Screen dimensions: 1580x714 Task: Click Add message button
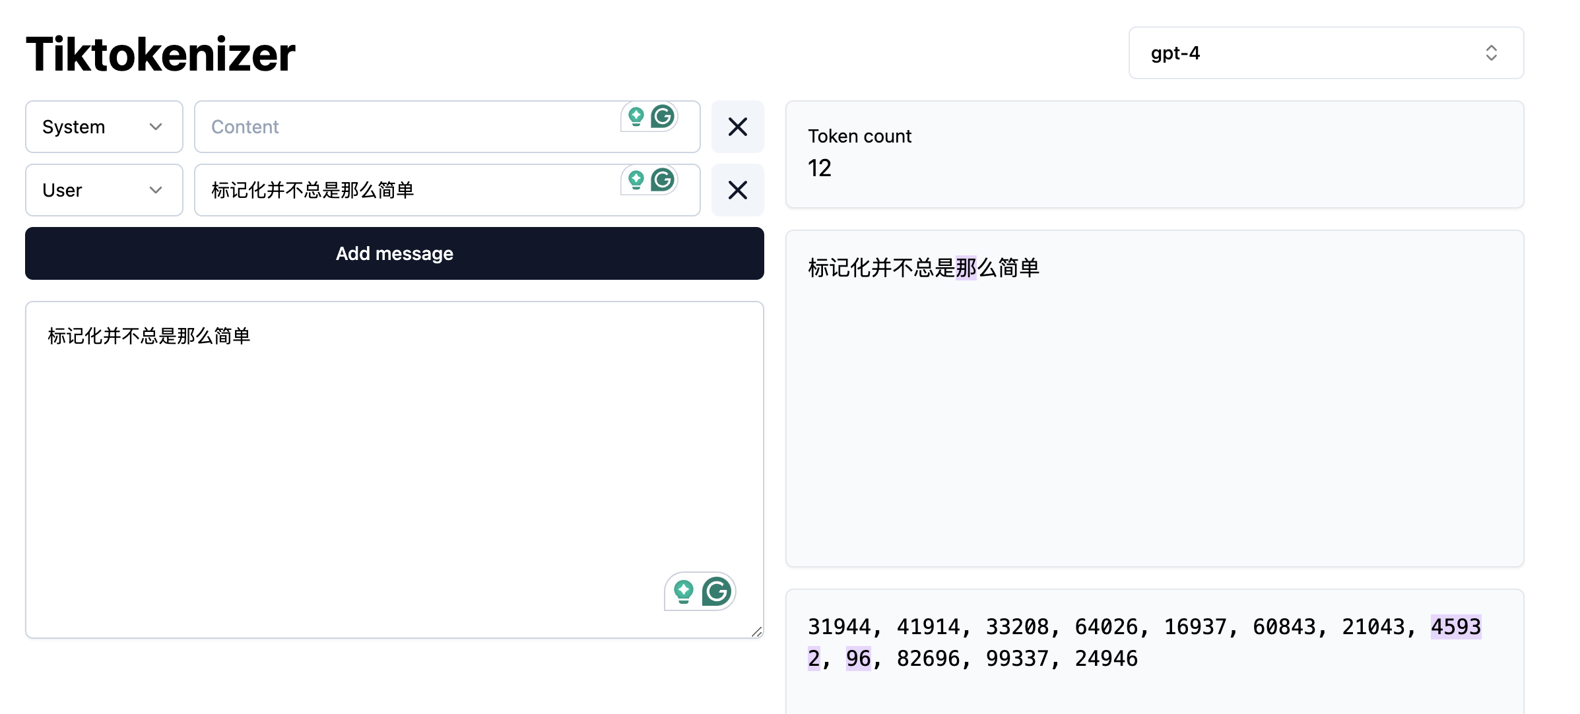[x=395, y=253]
